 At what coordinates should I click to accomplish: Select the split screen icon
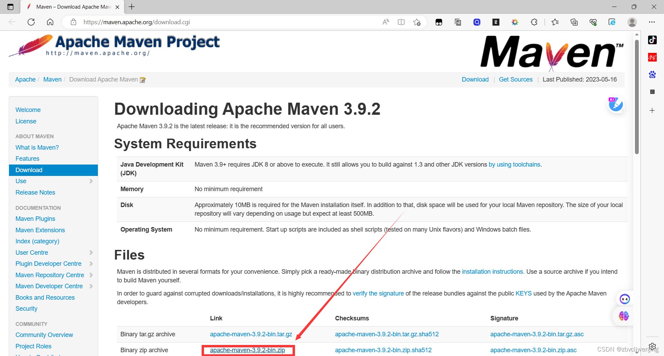[x=401, y=22]
